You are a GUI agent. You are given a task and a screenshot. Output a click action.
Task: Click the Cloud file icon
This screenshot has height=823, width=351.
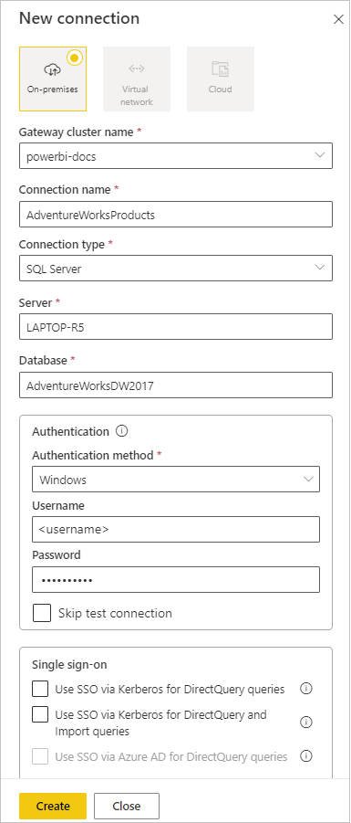(x=220, y=69)
